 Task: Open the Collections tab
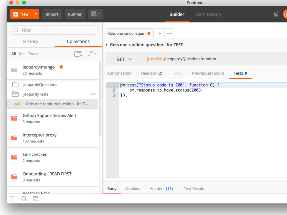78,42
